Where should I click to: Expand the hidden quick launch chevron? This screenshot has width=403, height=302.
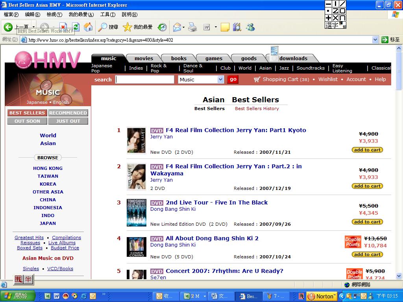click(104, 294)
